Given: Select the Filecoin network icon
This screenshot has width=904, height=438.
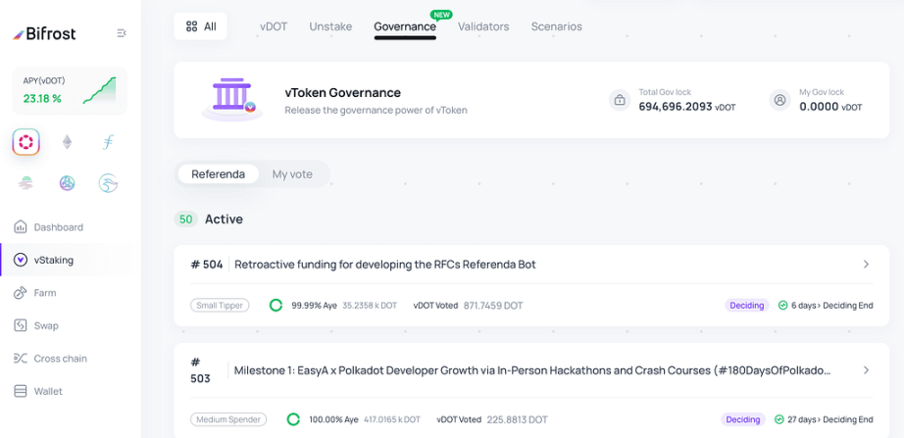Looking at the screenshot, I should tap(108, 142).
